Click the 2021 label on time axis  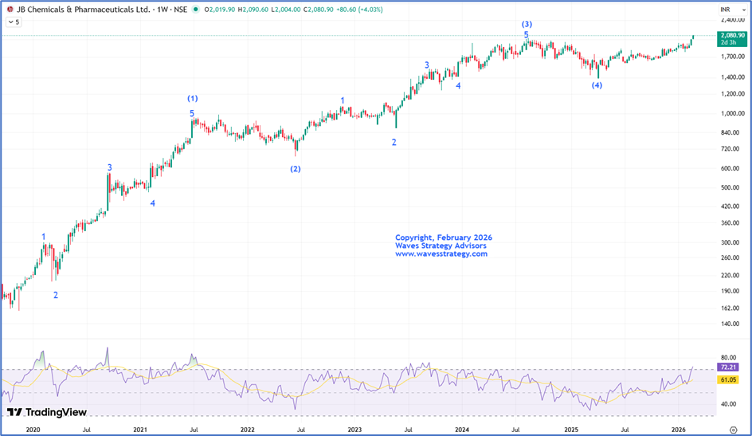(x=140, y=430)
